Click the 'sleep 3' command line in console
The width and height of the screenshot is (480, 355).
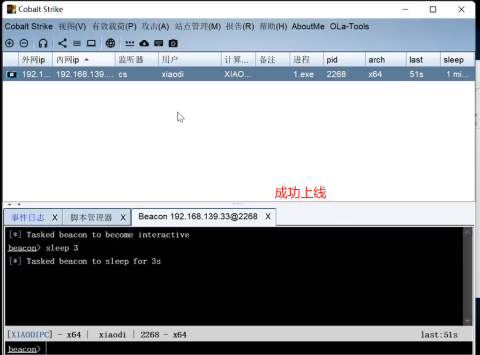62,248
